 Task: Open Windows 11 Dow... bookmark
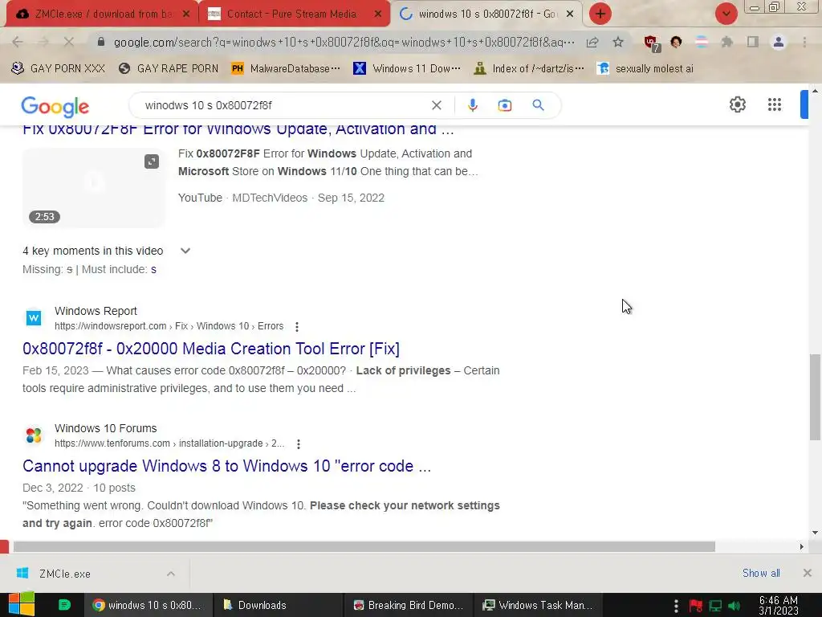click(x=407, y=69)
